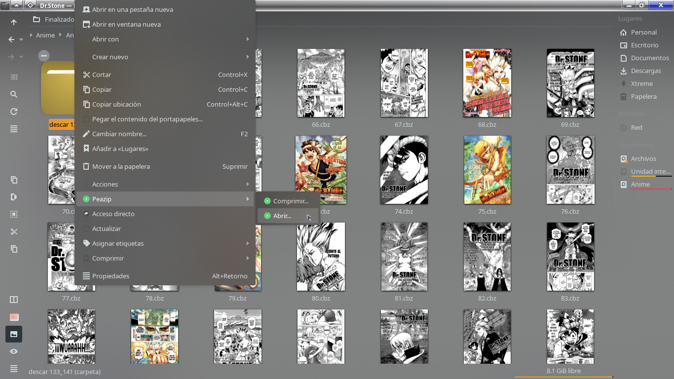
Task: Click Abrir... in the Peazip submenu
Action: point(288,216)
